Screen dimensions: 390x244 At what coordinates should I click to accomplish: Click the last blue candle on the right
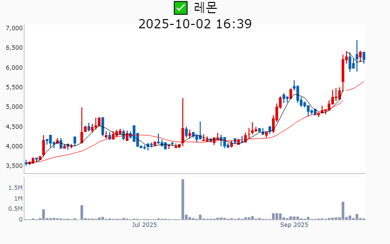click(x=364, y=56)
